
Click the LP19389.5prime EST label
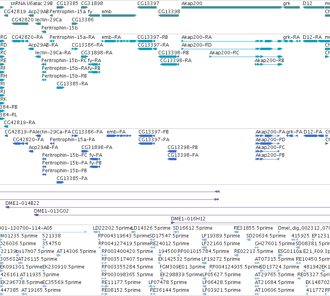pyautogui.click(x=221, y=236)
